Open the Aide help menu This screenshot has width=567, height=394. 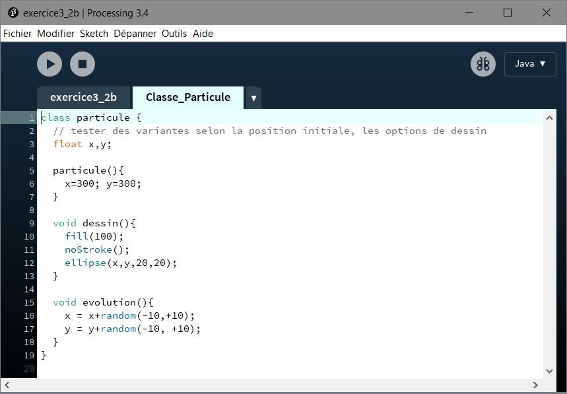coord(203,34)
